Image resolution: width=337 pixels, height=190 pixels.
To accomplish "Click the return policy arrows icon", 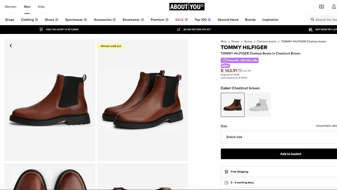I will (179, 30).
